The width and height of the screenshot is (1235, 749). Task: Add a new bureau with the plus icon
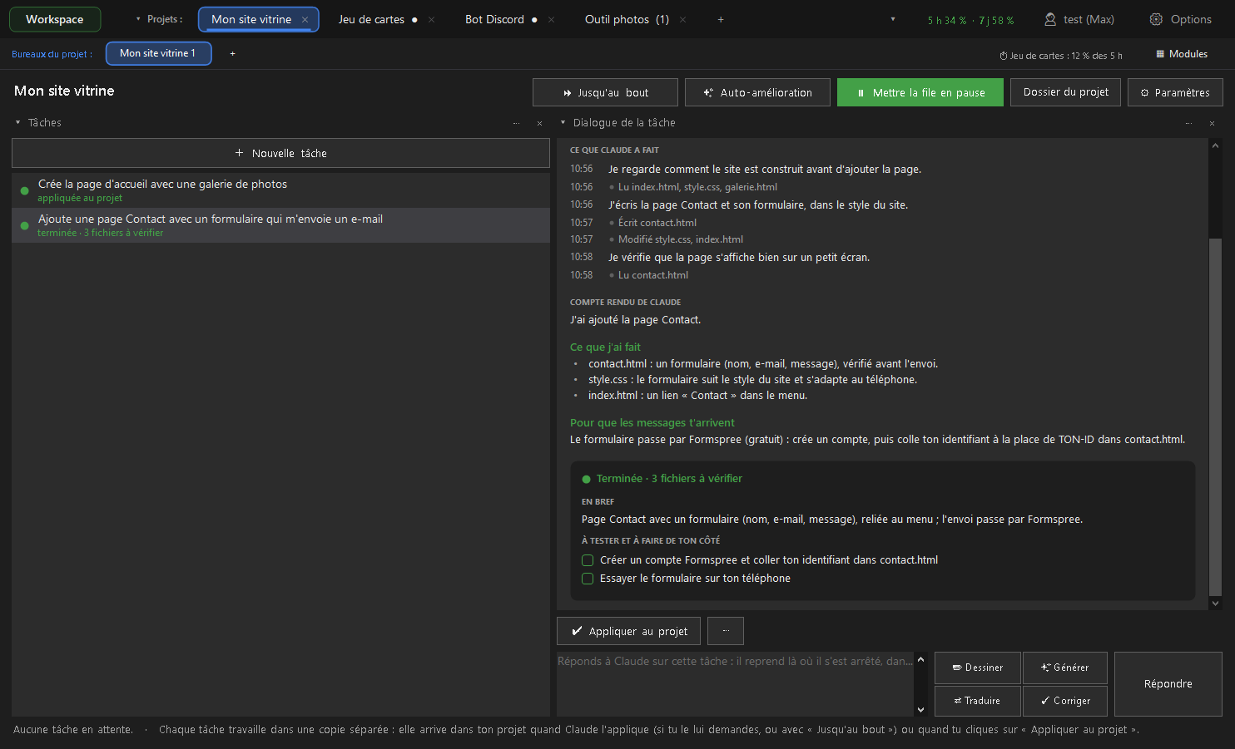click(232, 53)
